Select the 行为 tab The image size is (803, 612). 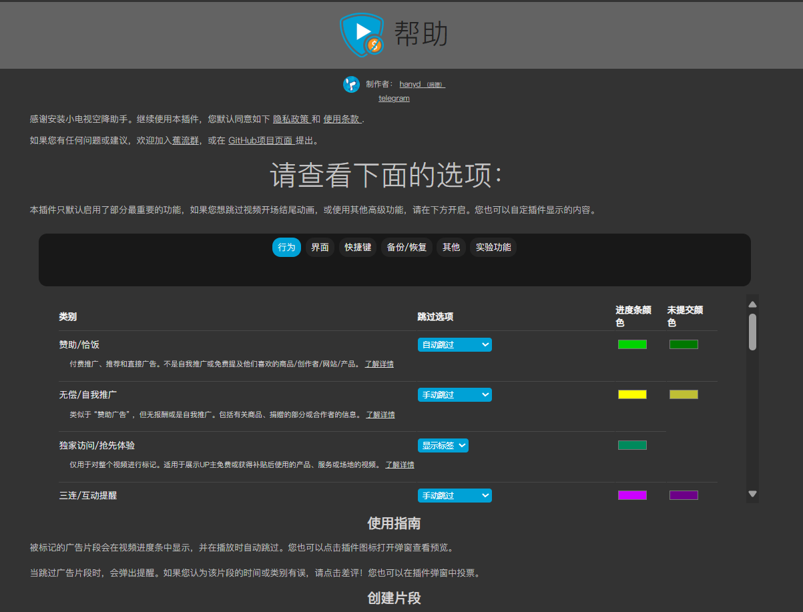pos(286,247)
